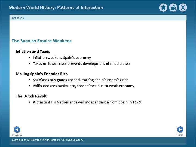Select the heading The Spanish Empire Weakens

point(41,41)
